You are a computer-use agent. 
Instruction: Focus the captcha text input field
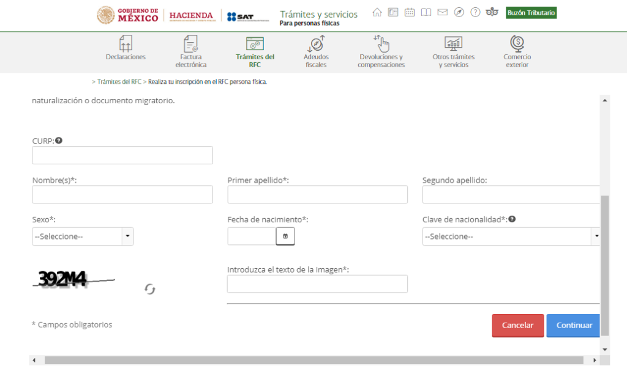pyautogui.click(x=318, y=284)
